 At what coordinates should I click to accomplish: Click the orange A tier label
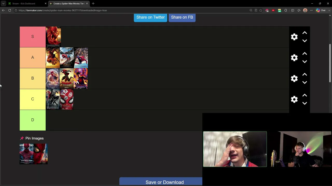33,58
